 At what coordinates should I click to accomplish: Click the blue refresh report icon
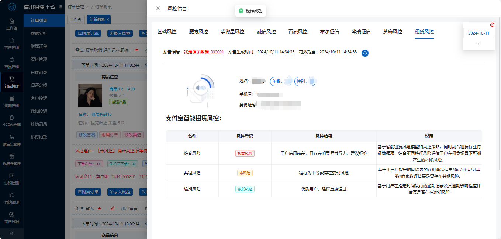pyautogui.click(x=365, y=53)
